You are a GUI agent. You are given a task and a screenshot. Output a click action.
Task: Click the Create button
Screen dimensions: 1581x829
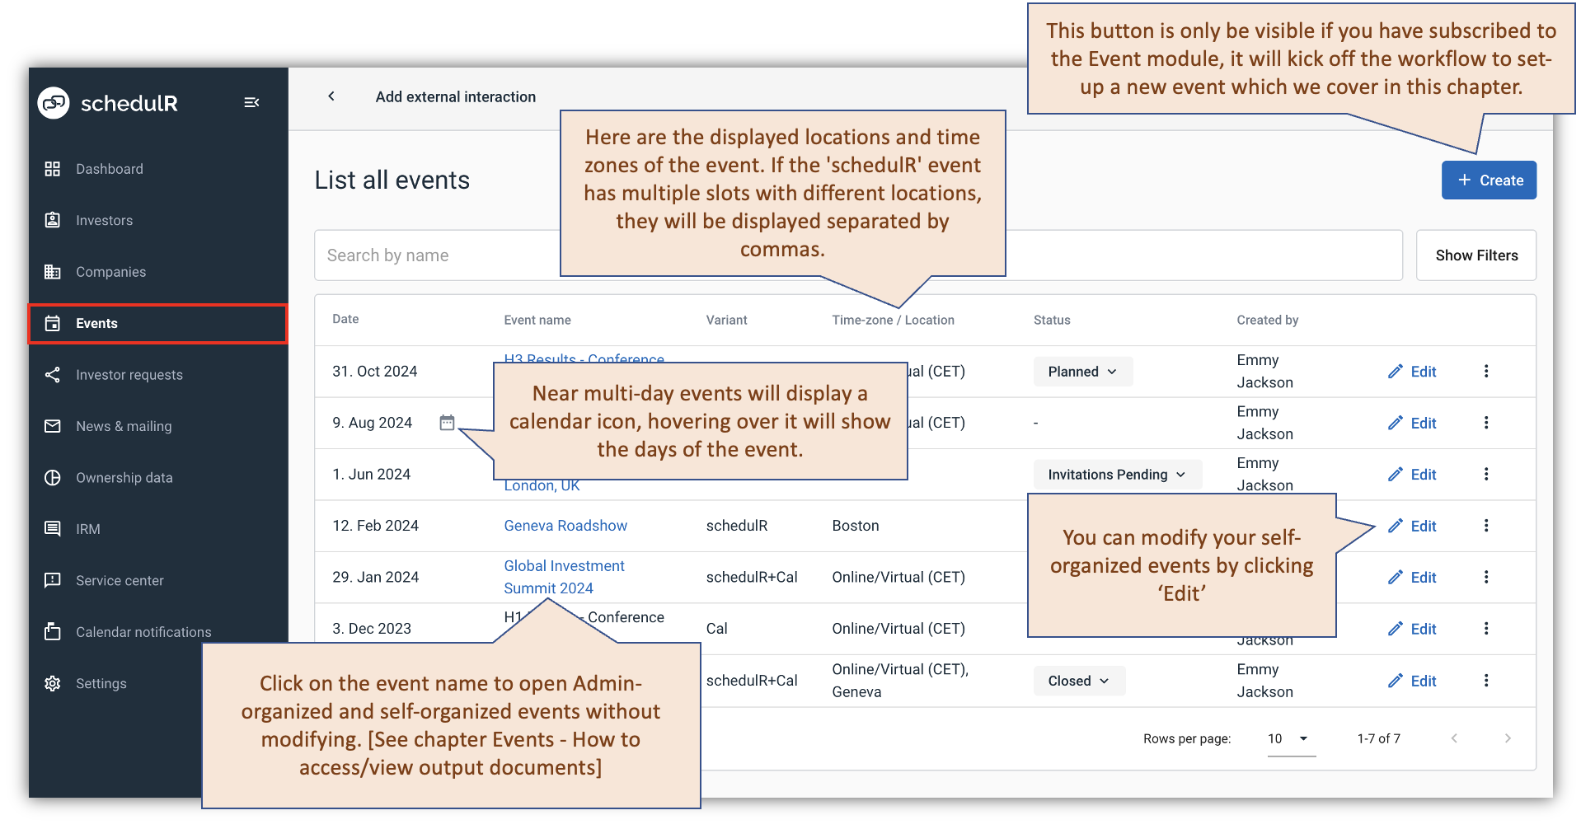(1488, 180)
